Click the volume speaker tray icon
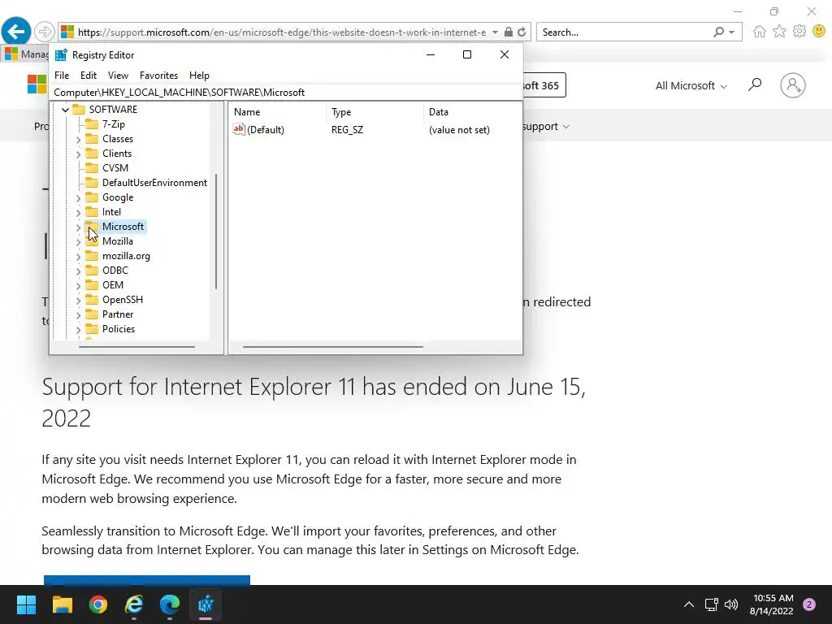This screenshot has width=832, height=624. [x=731, y=604]
